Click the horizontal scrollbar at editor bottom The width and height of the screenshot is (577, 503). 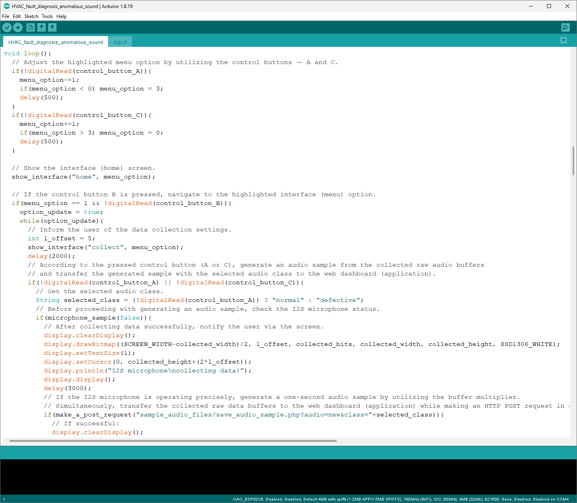point(173,441)
